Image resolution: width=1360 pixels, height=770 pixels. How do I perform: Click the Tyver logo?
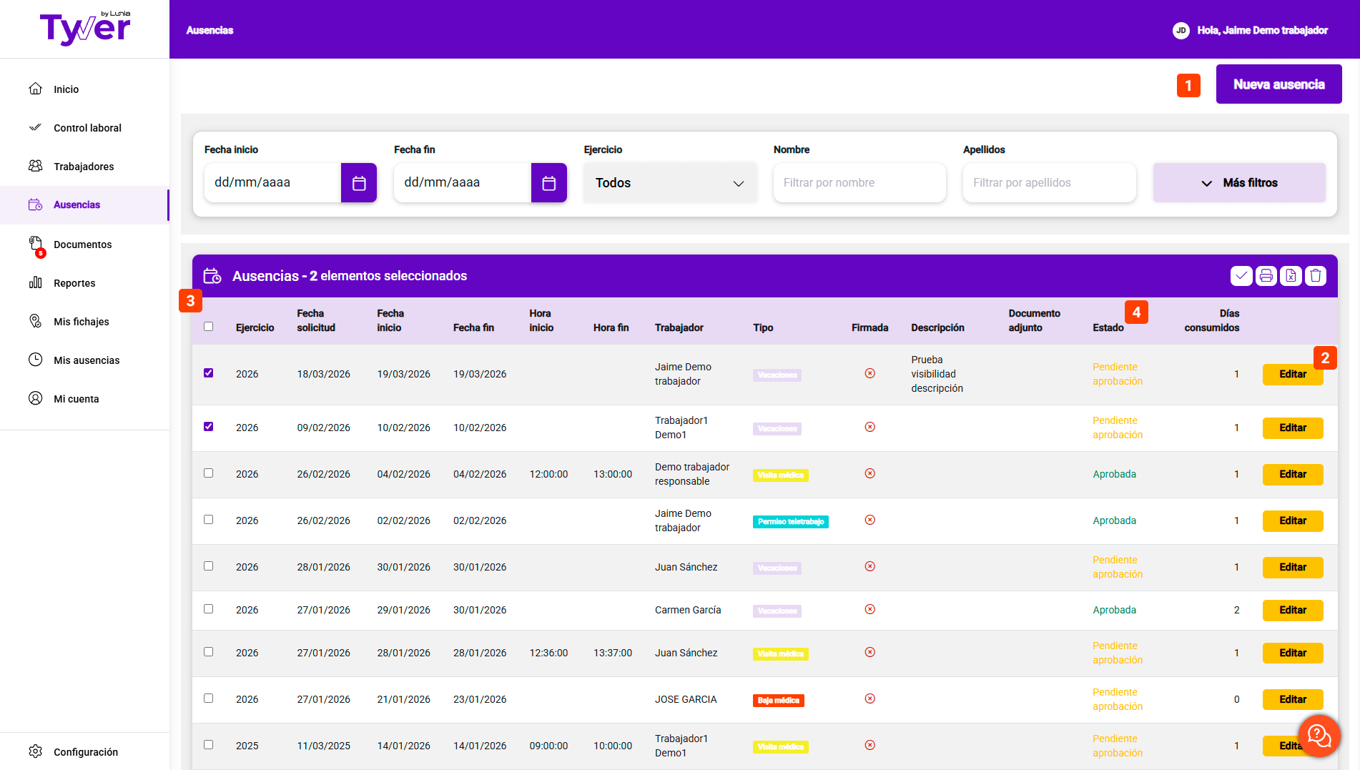(x=85, y=29)
